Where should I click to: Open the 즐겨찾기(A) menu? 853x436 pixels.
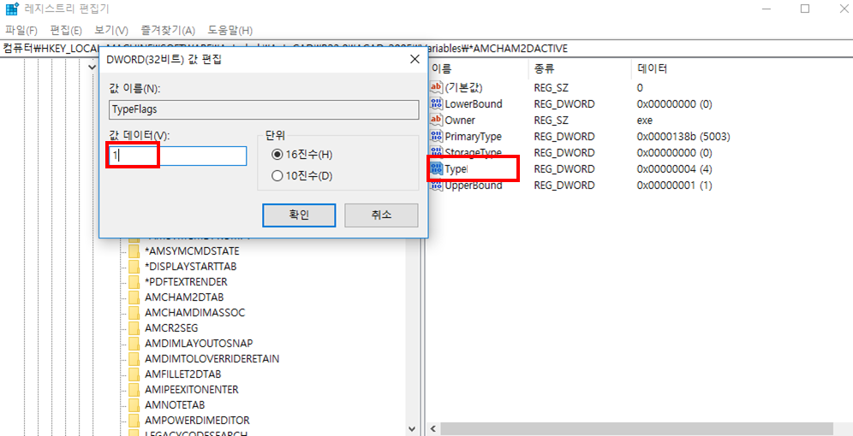tap(168, 31)
